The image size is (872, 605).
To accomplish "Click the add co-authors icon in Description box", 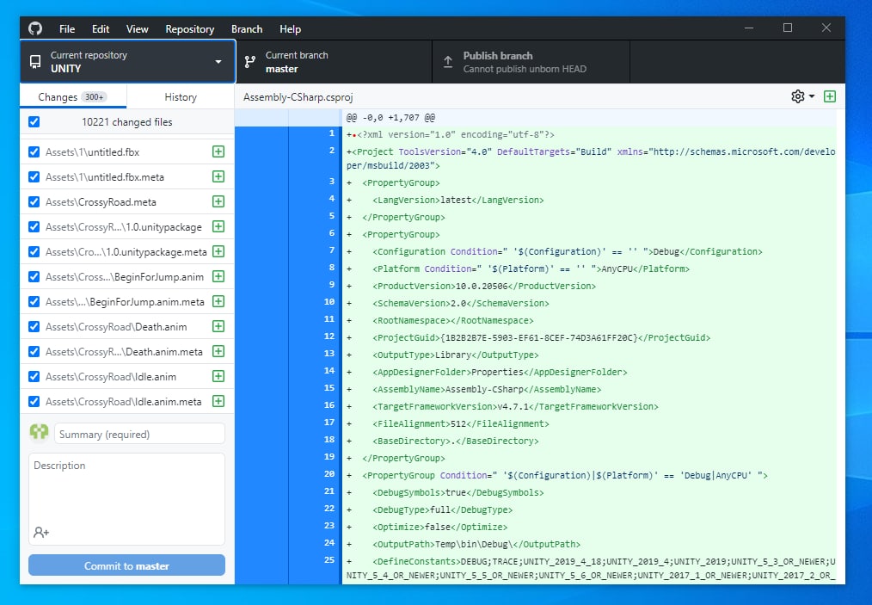I will pos(41,532).
